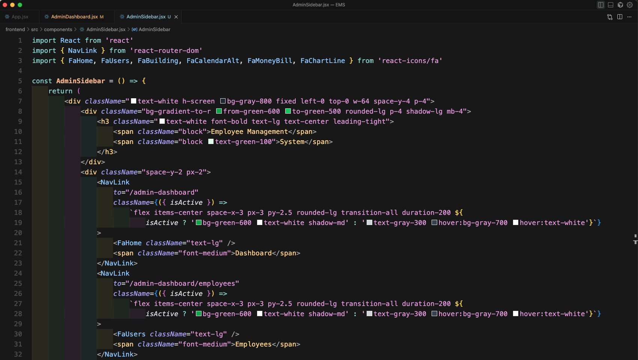Select line number 24
The width and height of the screenshot is (638, 360).
pyautogui.click(x=18, y=273)
